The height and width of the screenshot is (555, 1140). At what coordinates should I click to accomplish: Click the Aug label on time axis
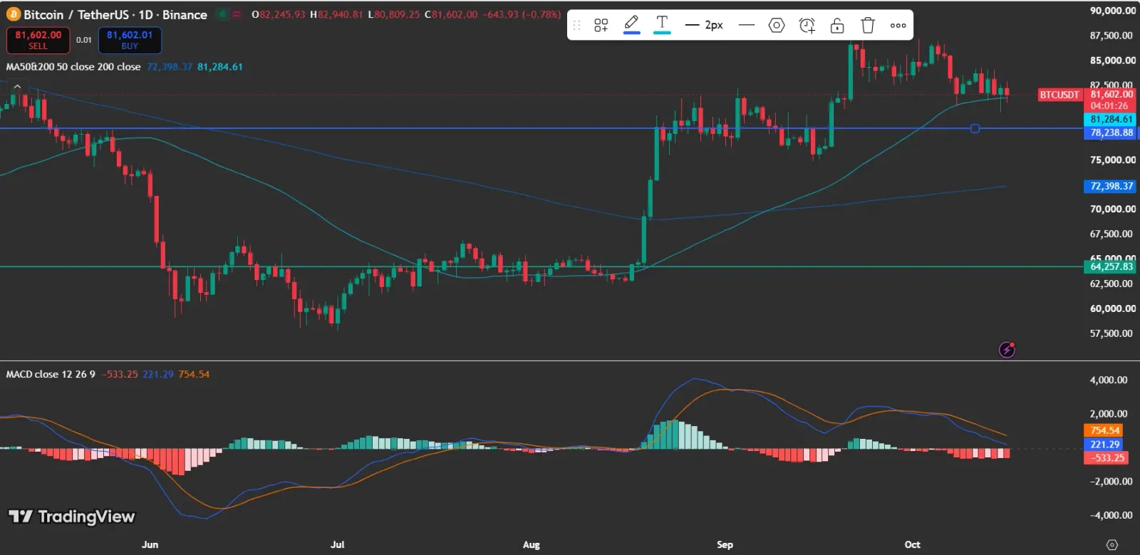[531, 544]
